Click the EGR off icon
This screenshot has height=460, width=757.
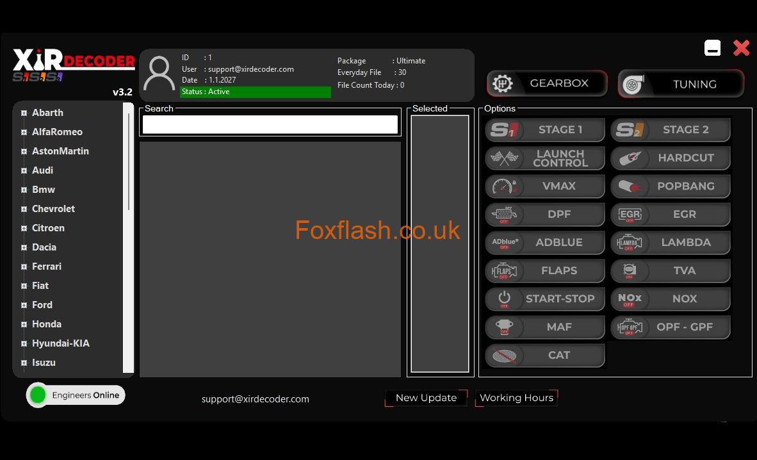coord(629,215)
